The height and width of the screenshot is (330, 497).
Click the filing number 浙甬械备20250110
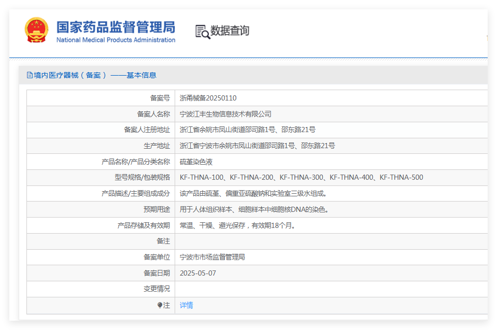point(208,98)
